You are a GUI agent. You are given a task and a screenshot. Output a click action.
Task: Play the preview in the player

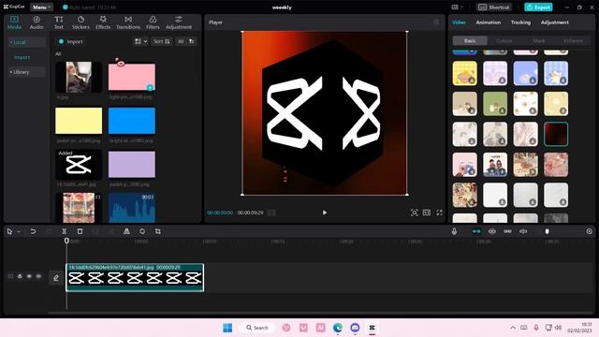(325, 212)
